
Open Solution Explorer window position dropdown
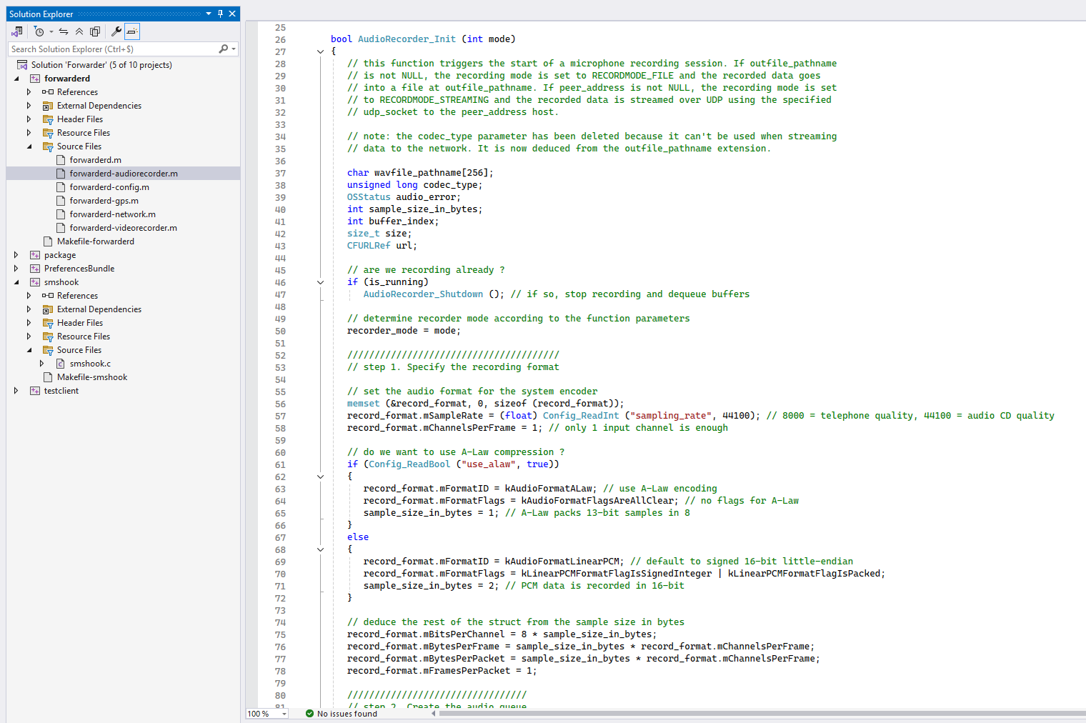(x=209, y=14)
